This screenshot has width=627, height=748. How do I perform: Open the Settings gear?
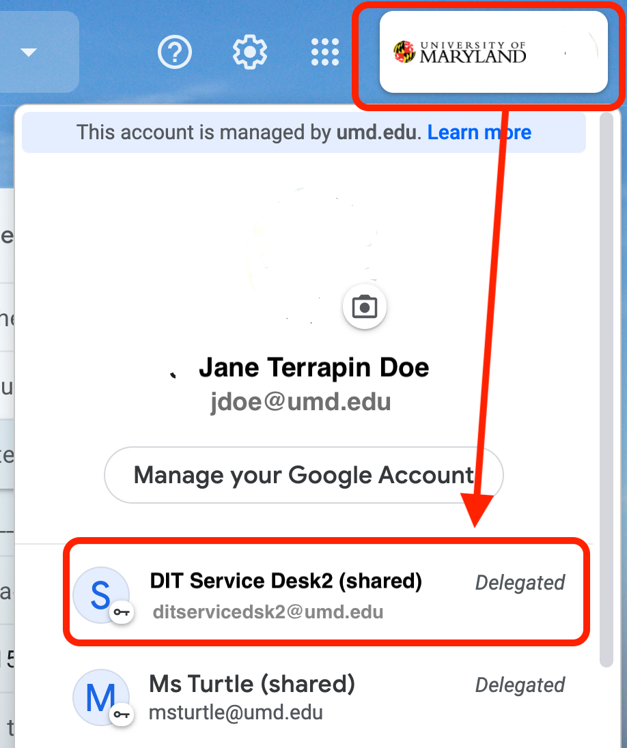click(250, 51)
